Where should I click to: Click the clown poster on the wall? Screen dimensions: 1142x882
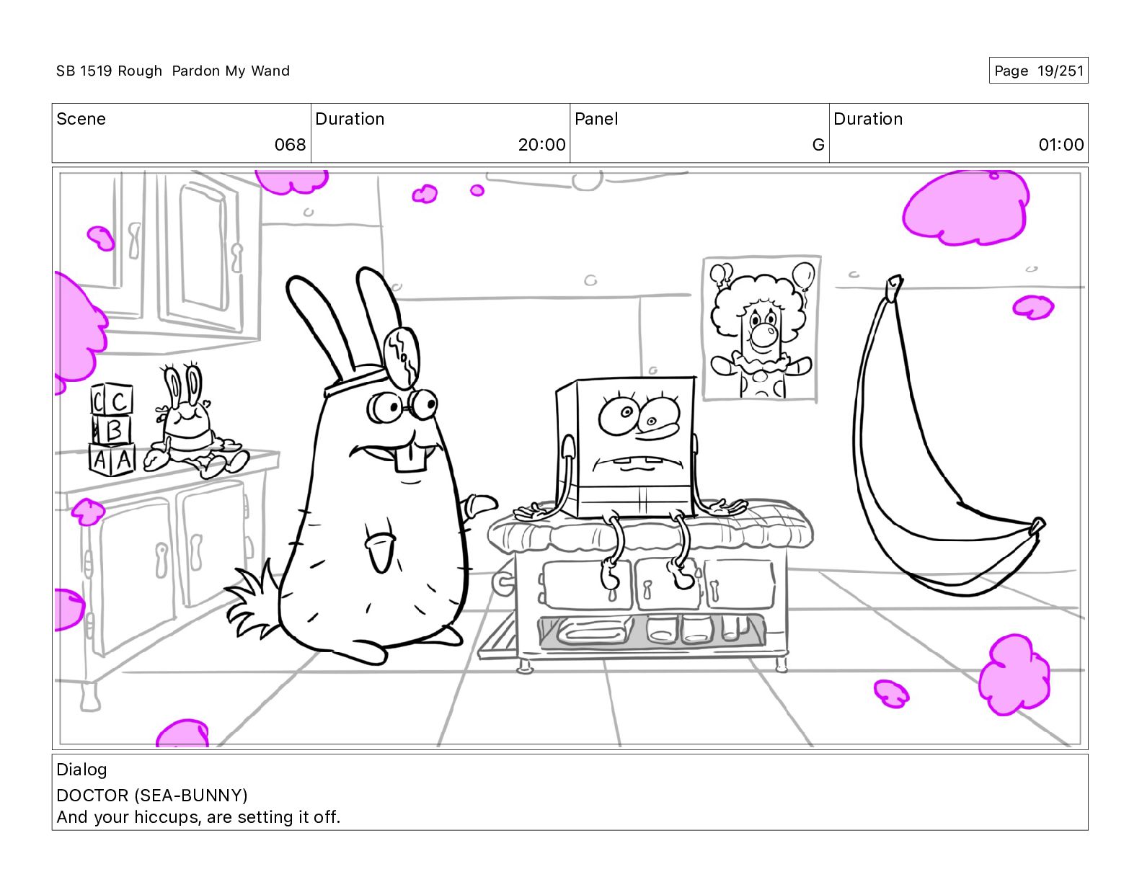coord(761,329)
